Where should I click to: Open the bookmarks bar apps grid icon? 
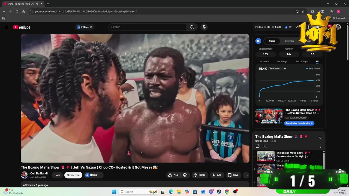pyautogui.click(x=4, y=18)
